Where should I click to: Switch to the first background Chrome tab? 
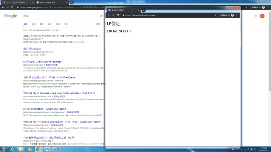click(x=17, y=2)
